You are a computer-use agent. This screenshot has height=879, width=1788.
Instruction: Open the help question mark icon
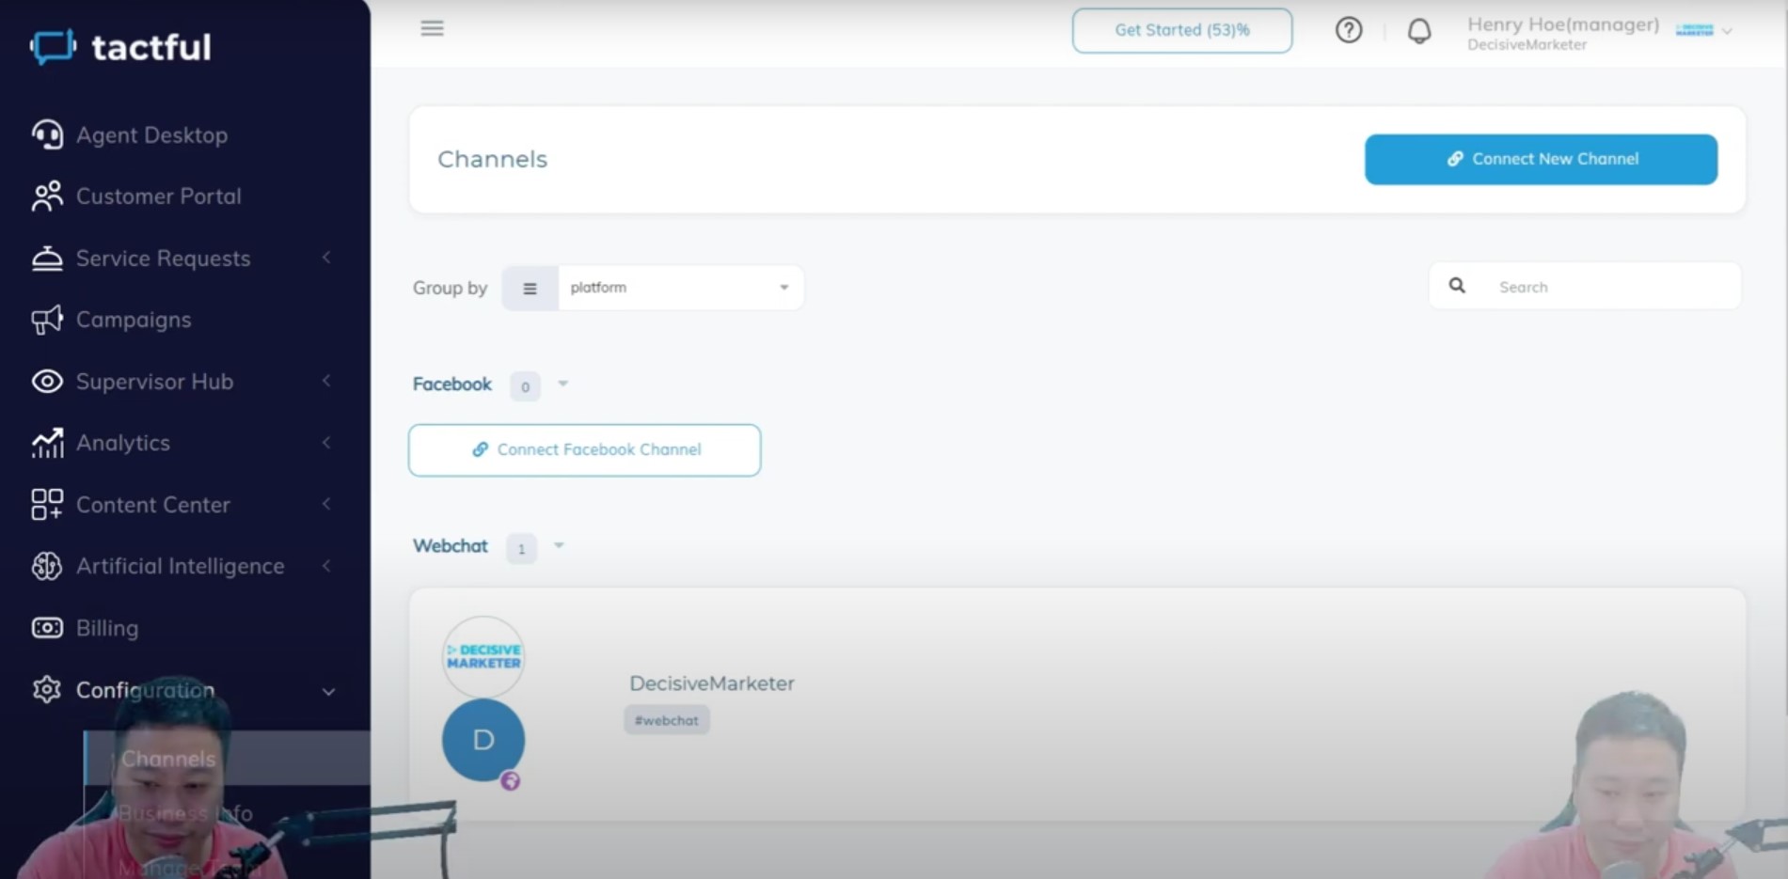(1349, 30)
